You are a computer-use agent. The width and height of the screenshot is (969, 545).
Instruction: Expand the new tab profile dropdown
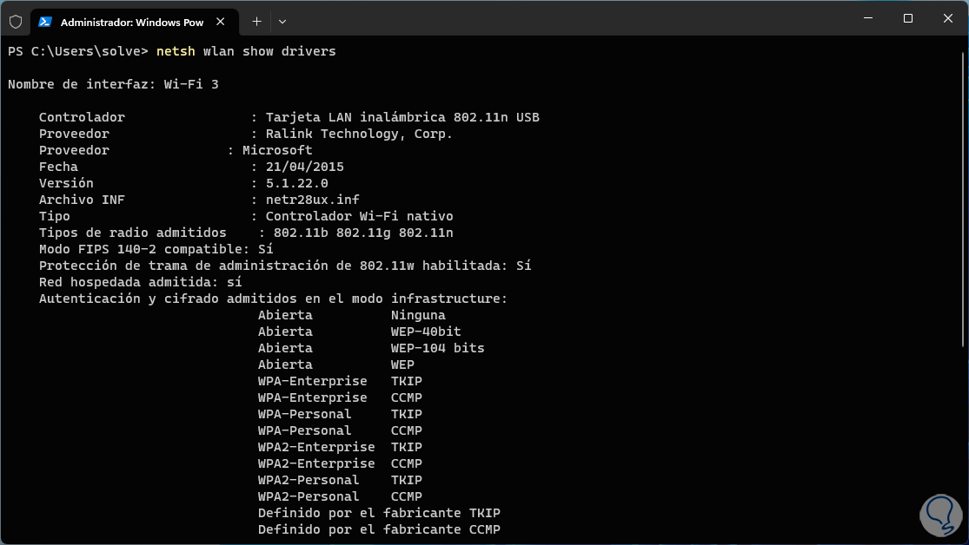(x=282, y=21)
